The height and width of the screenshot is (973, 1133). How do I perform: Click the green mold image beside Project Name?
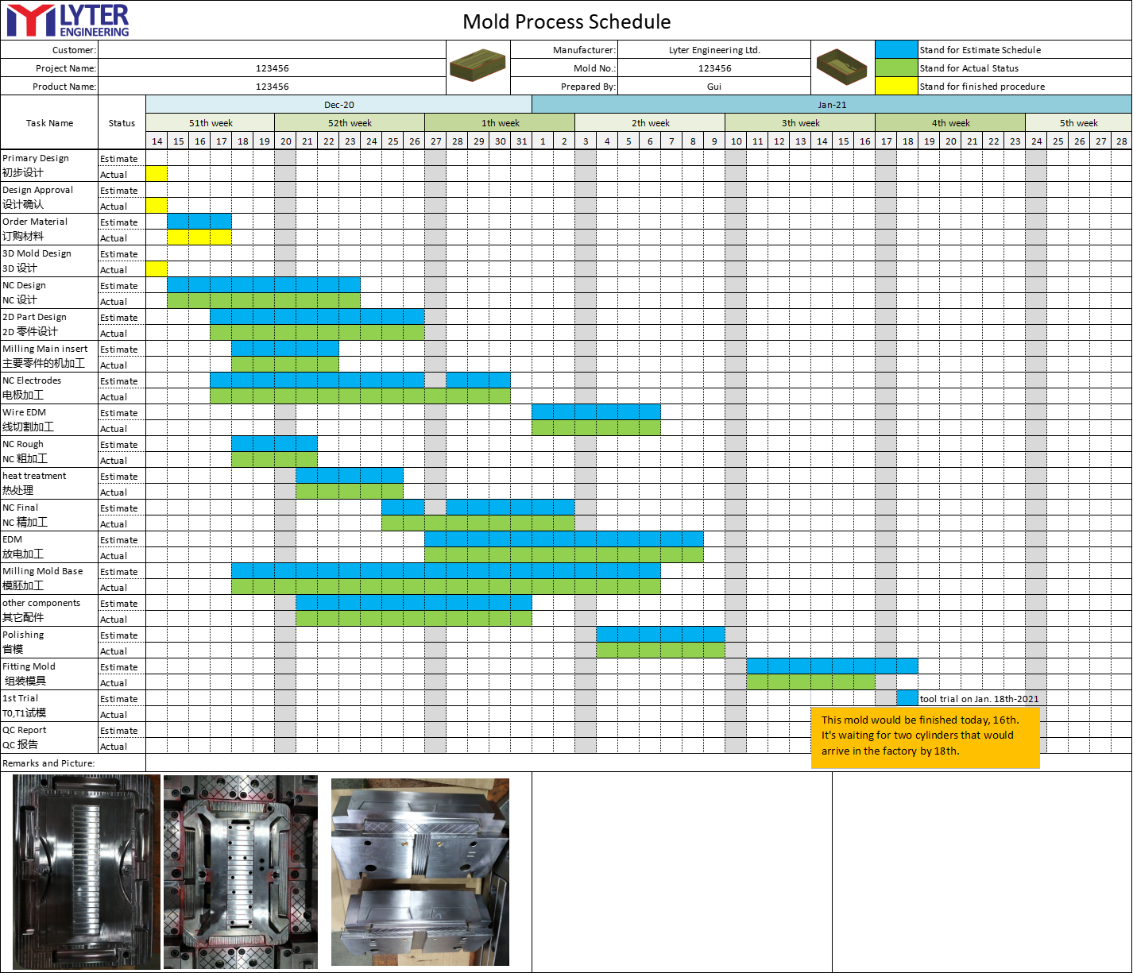pos(478,67)
